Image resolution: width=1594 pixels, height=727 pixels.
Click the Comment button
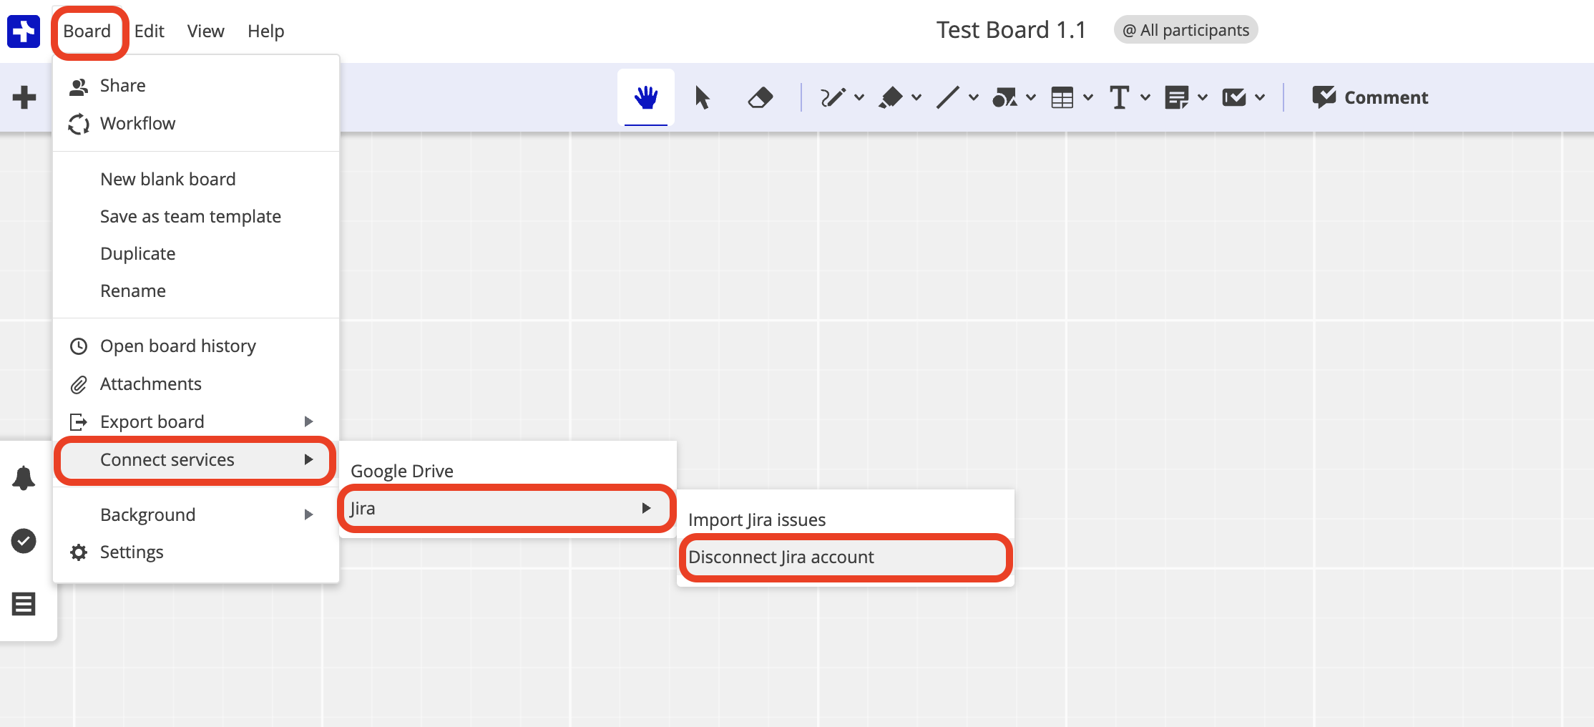pos(1369,97)
